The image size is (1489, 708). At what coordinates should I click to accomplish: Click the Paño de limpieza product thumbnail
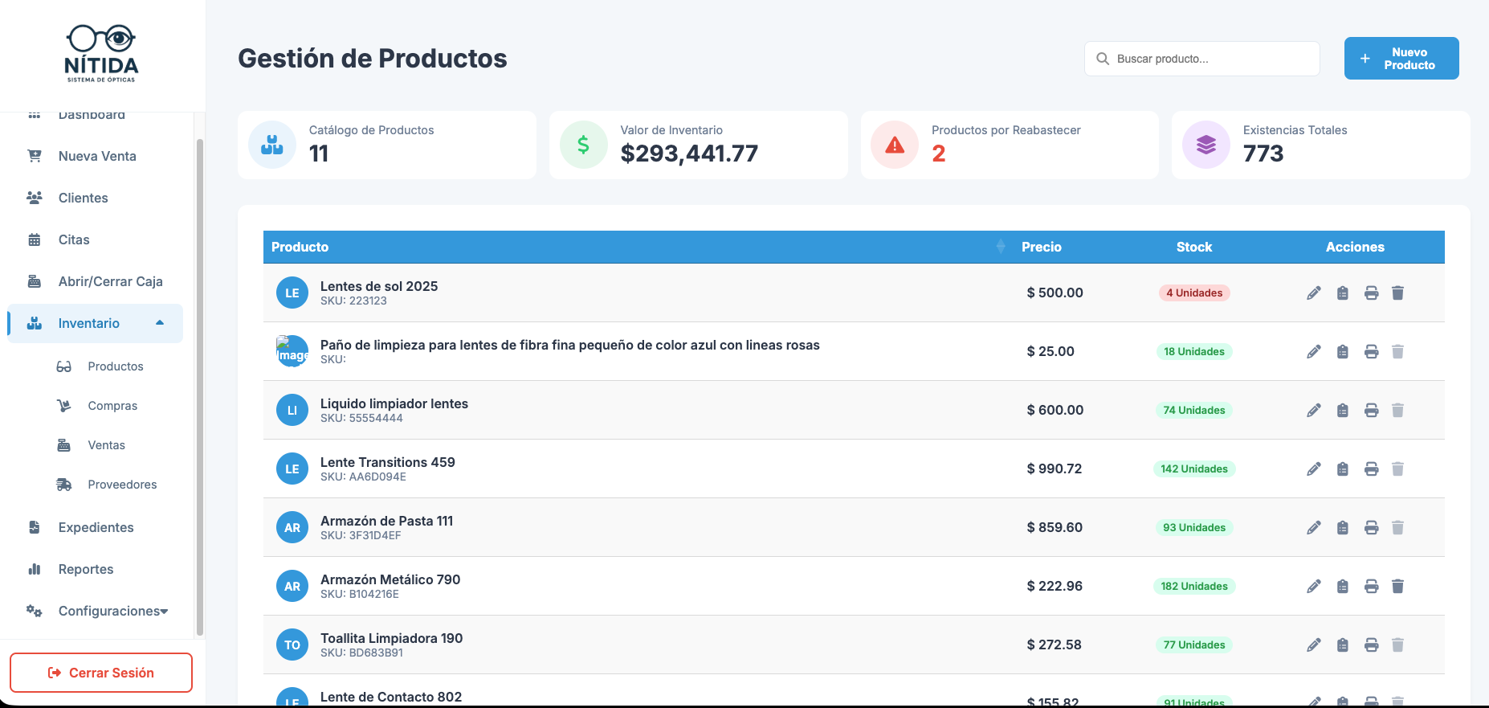click(292, 351)
